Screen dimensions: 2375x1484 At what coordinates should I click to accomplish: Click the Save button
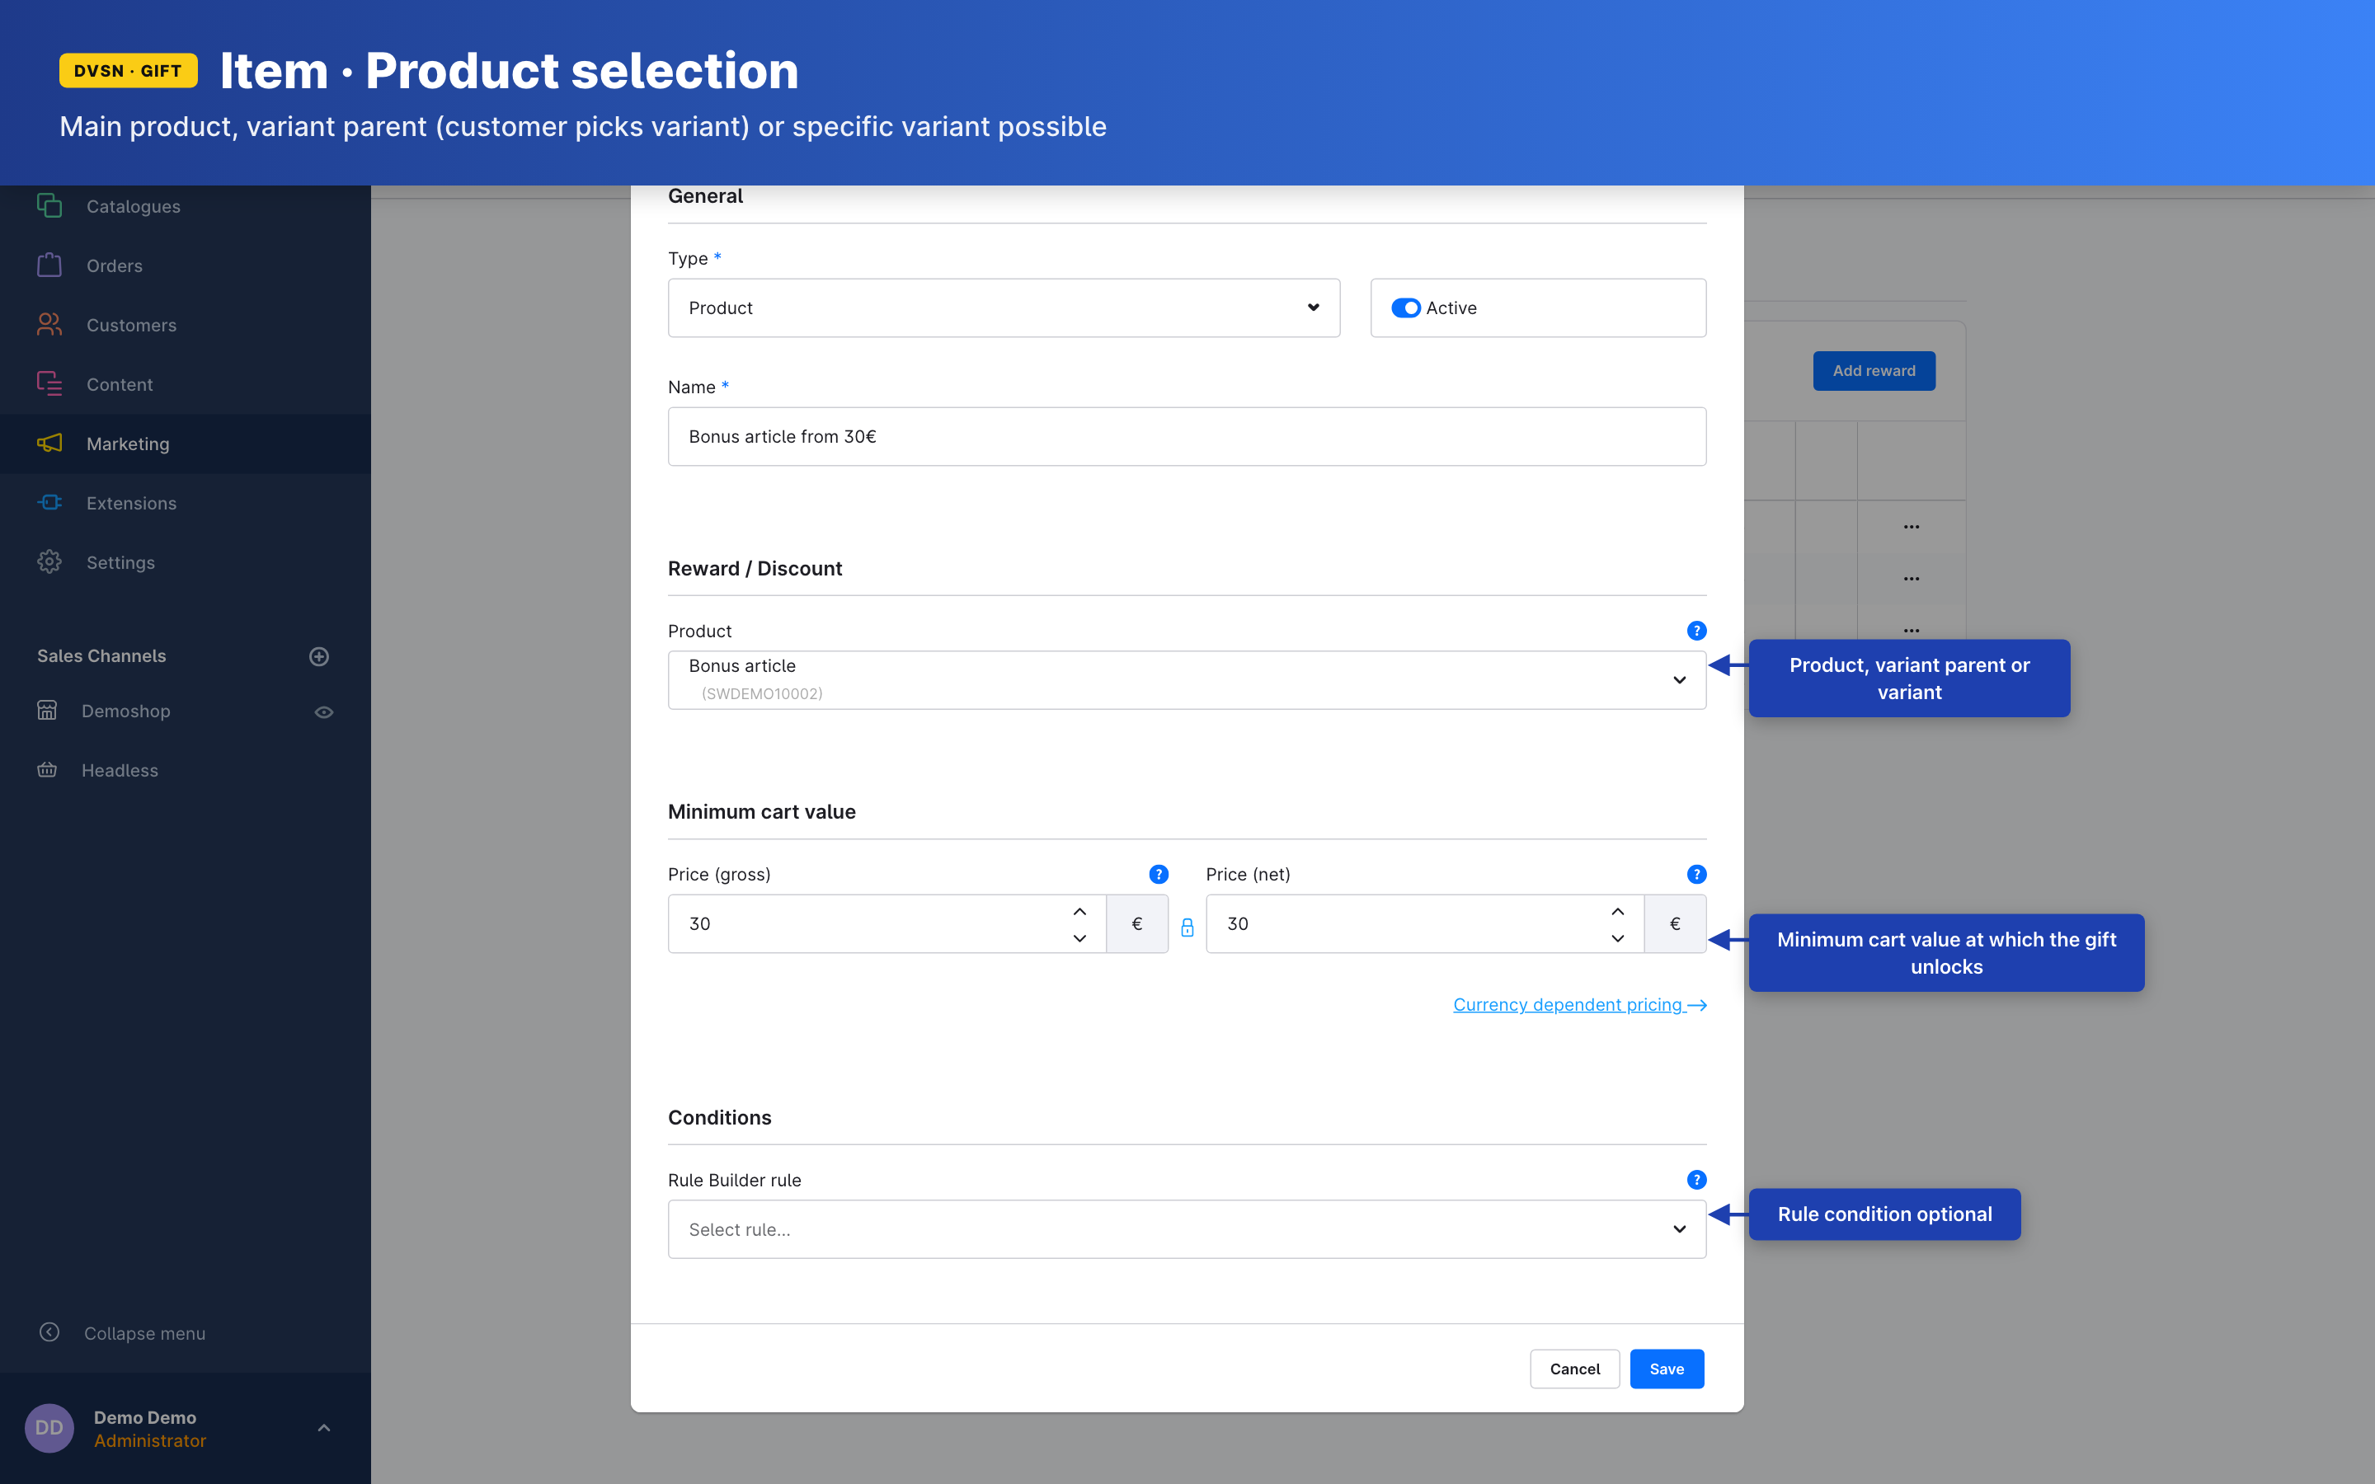[1666, 1369]
